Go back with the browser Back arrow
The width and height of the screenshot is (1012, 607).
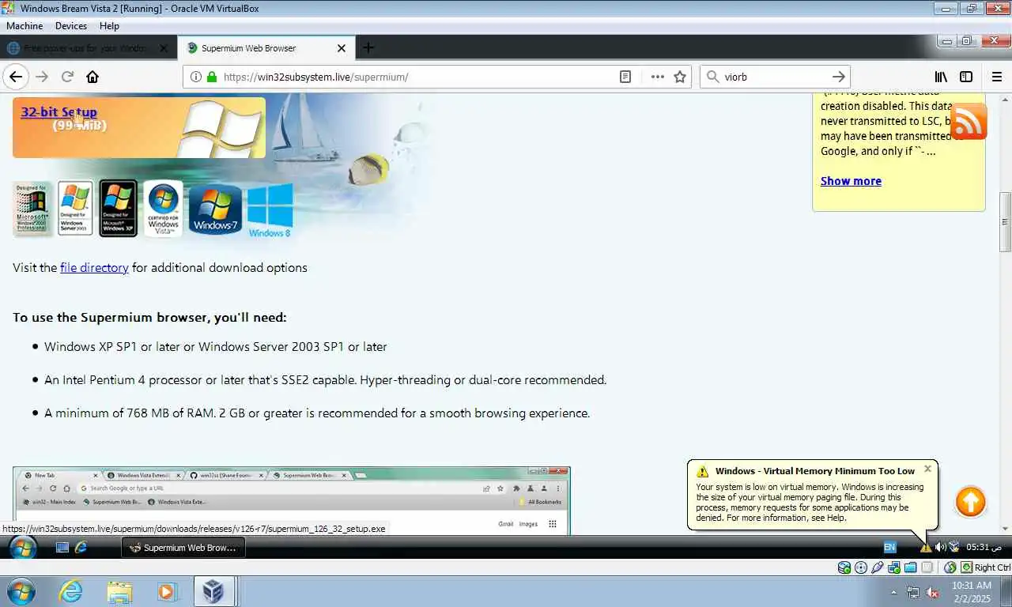coord(16,77)
